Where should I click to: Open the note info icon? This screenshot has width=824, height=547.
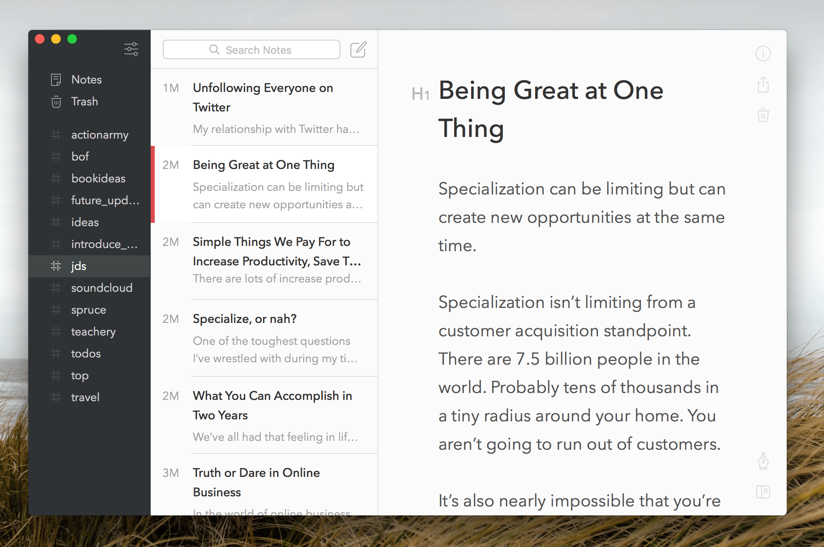[763, 53]
